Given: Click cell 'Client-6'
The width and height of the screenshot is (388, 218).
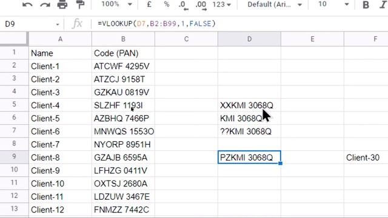Looking at the screenshot, I should coord(60,131).
